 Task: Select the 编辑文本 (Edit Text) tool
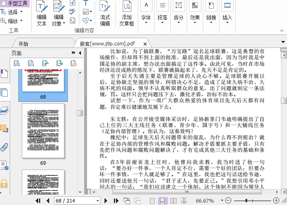[x=41, y=14]
